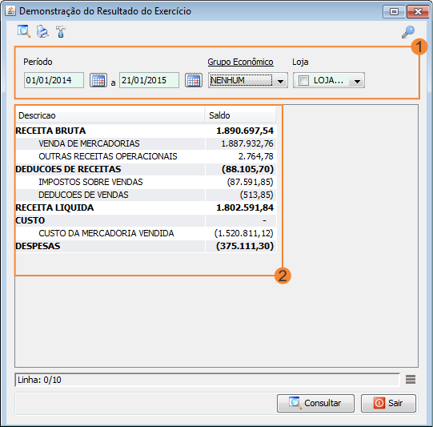433x427 pixels.
Task: Select the RECEITA BRUTA row
Action: 146,131
